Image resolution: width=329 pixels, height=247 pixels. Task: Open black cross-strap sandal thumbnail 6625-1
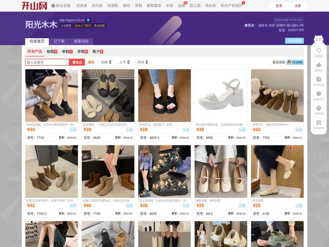(164, 96)
